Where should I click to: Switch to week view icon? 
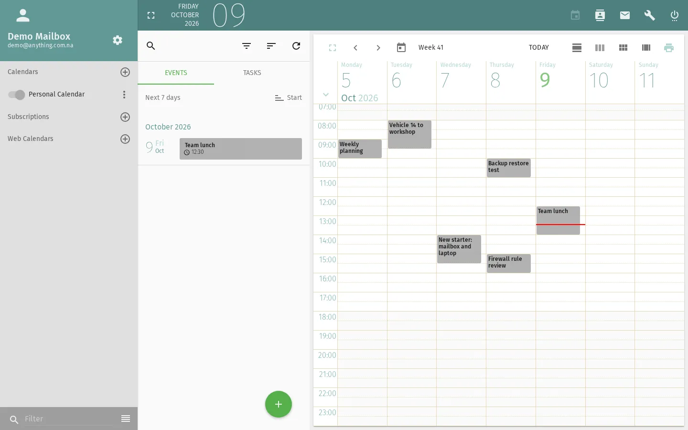point(600,47)
